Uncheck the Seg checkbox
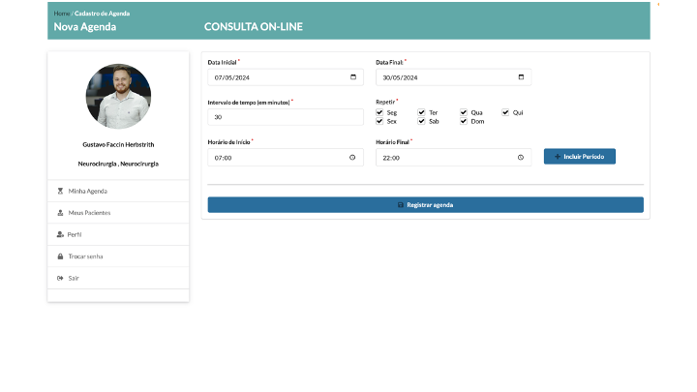Viewport: 697px width, 392px height. (379, 112)
